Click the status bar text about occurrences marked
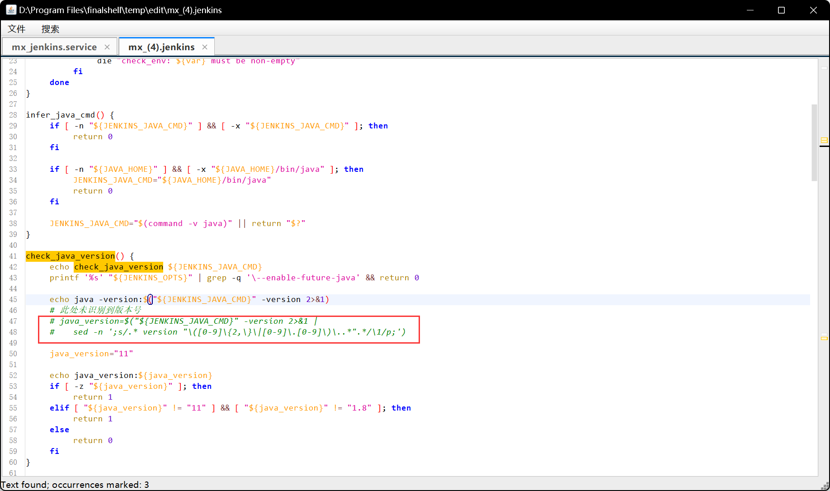This screenshot has height=491, width=830. (x=77, y=484)
